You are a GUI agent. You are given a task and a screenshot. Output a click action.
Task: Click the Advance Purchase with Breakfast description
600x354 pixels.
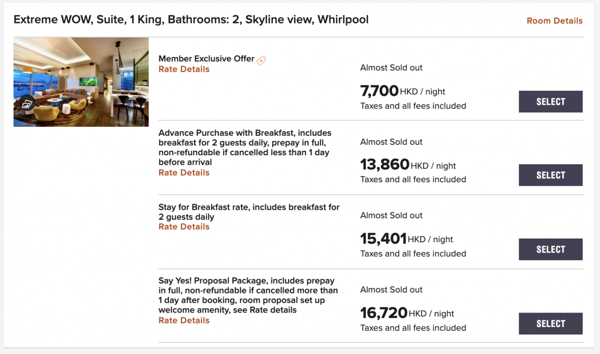245,148
